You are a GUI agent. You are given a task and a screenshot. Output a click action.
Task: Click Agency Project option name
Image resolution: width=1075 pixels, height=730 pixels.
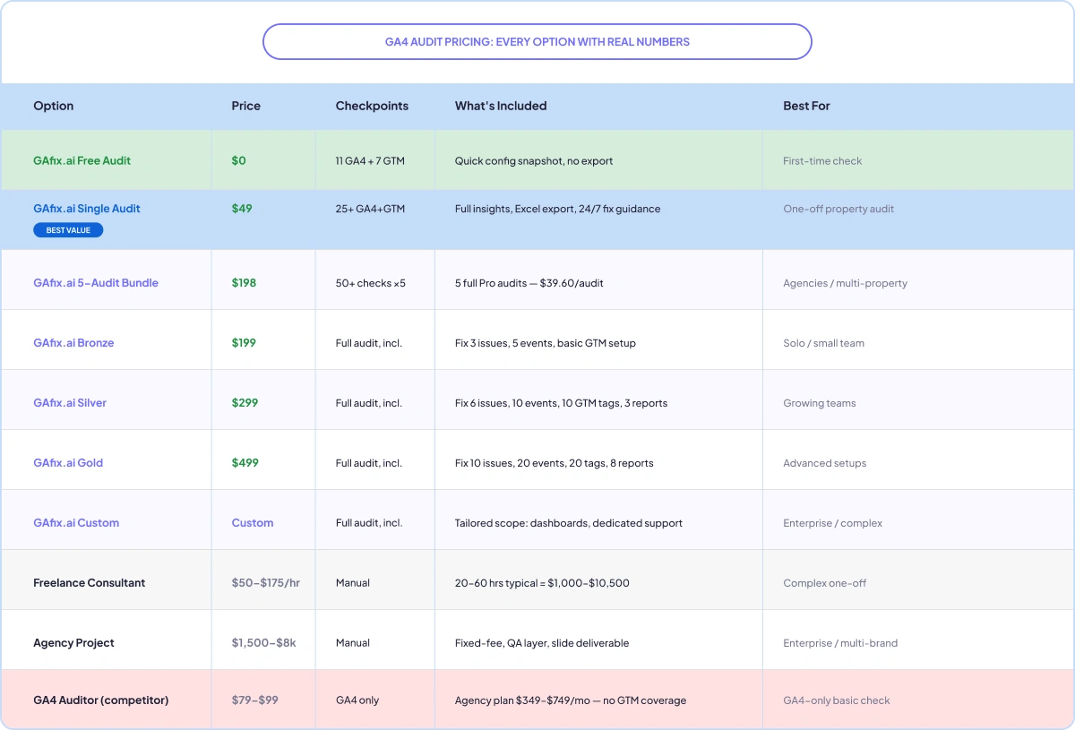[x=73, y=643]
